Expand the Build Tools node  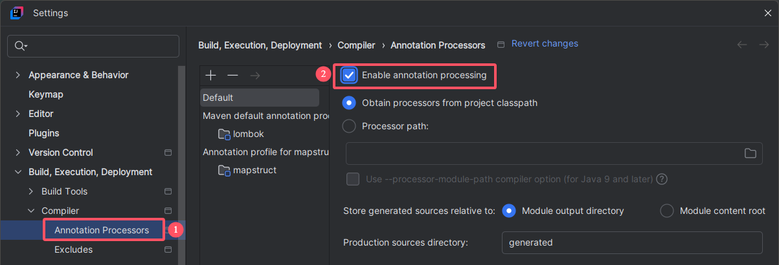pos(30,191)
